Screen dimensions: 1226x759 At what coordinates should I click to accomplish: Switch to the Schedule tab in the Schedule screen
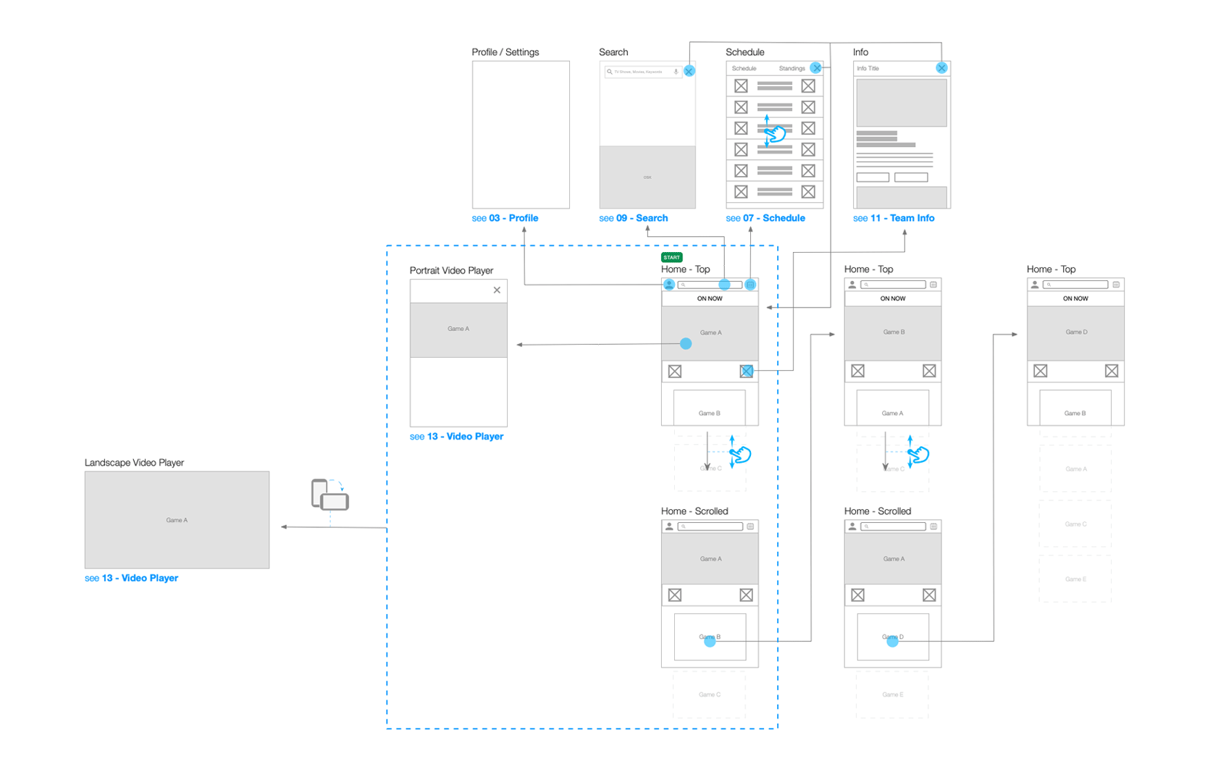pos(744,69)
